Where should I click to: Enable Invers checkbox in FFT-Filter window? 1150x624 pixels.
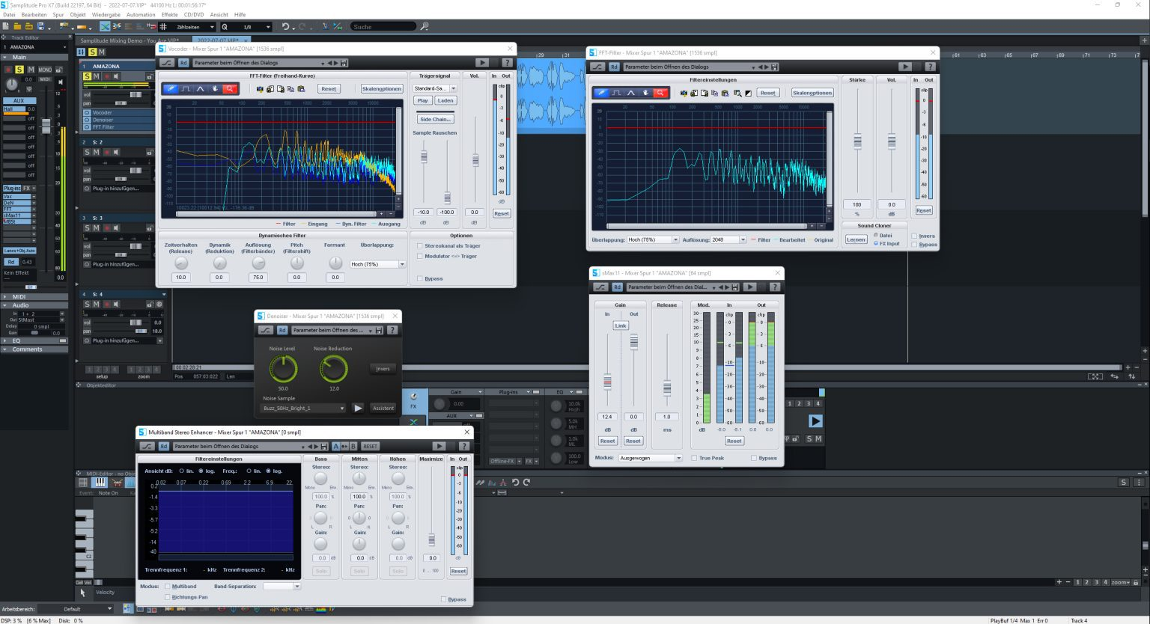914,236
